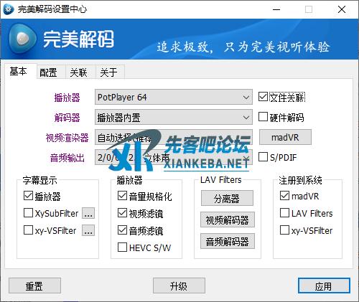Open the 音频输出 dropdown list
Viewport: 359px width, 302px height.
coord(174,157)
